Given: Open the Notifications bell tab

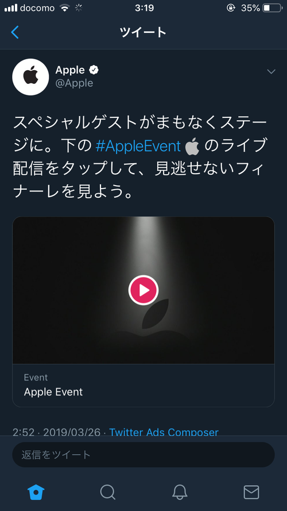Looking at the screenshot, I should [x=180, y=492].
